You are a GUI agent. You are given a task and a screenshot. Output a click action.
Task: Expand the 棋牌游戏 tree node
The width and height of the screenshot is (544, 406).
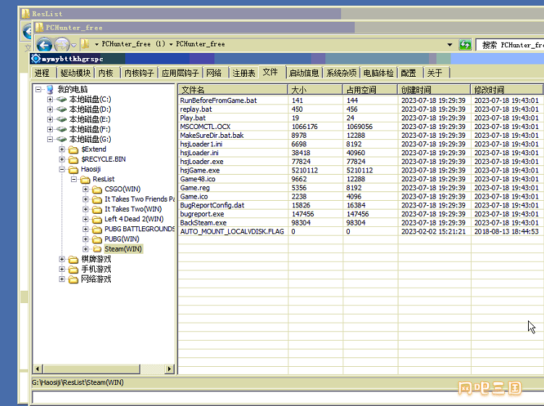point(62,259)
